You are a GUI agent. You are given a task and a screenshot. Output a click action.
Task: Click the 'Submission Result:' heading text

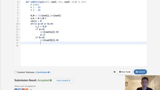pyautogui.click(x=25, y=80)
